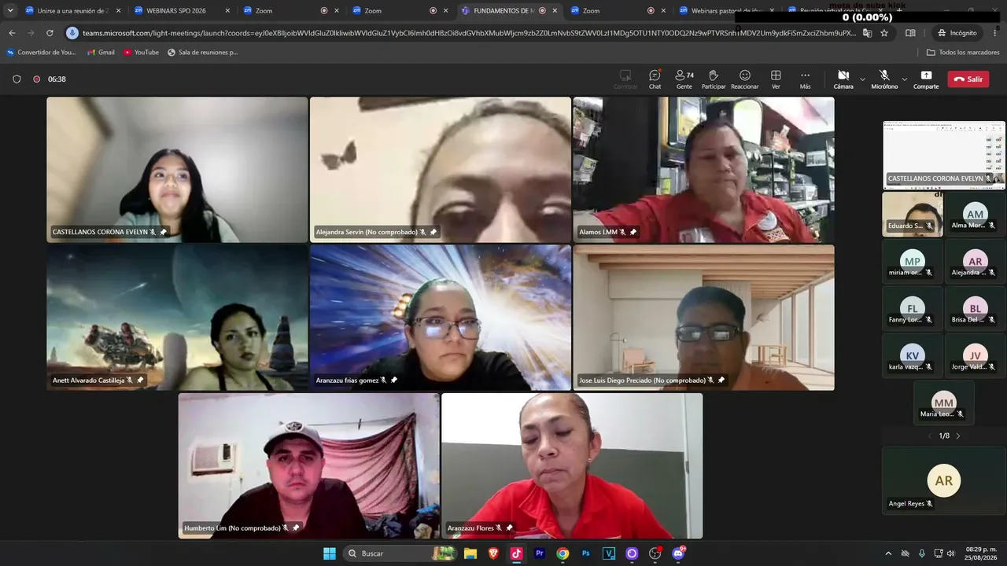Unpin Humberto Lim video tile
This screenshot has width=1007, height=566.
pos(296,527)
